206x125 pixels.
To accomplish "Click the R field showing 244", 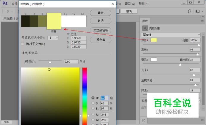I will click(x=104, y=115).
